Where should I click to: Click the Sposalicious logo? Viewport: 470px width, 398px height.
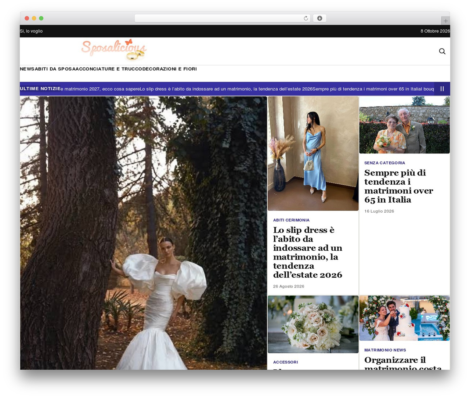pyautogui.click(x=114, y=50)
